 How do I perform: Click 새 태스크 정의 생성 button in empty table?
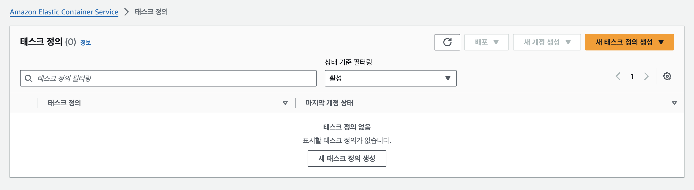coord(347,159)
